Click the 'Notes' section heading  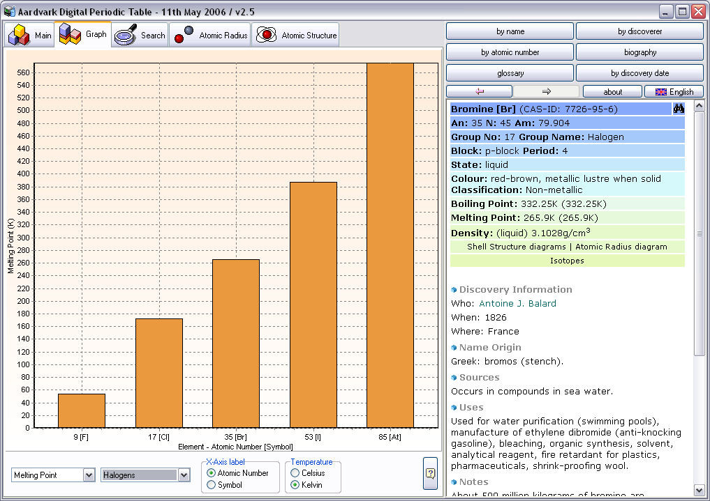point(473,481)
